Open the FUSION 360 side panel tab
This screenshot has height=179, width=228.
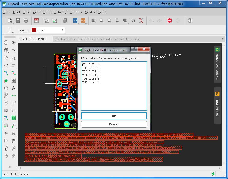pyautogui.click(x=217, y=106)
